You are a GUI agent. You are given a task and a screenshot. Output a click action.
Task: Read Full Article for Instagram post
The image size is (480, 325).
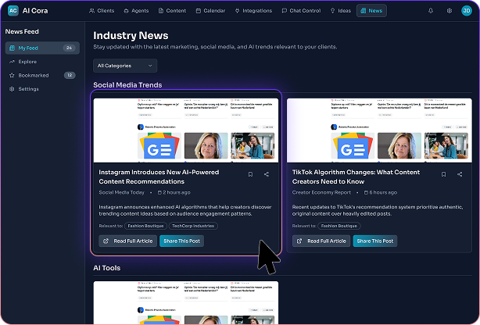click(x=127, y=241)
